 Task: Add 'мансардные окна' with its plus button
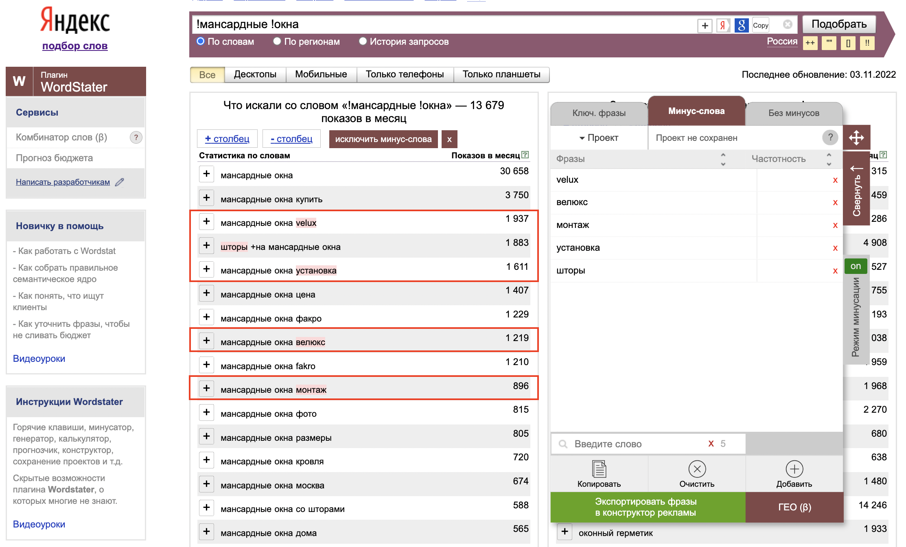(x=207, y=174)
